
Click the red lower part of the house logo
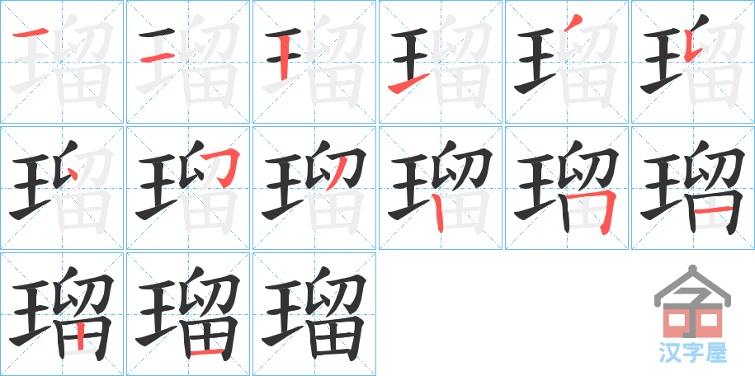point(692,323)
